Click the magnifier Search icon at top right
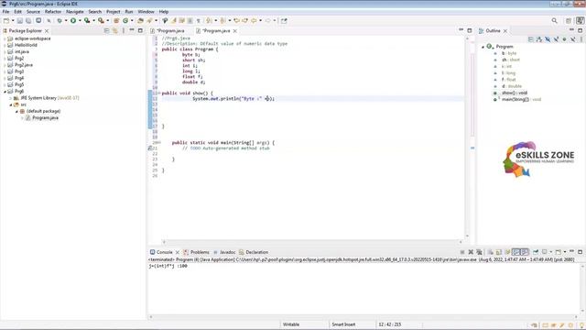Screen dimensions: 586x330 point(555,21)
